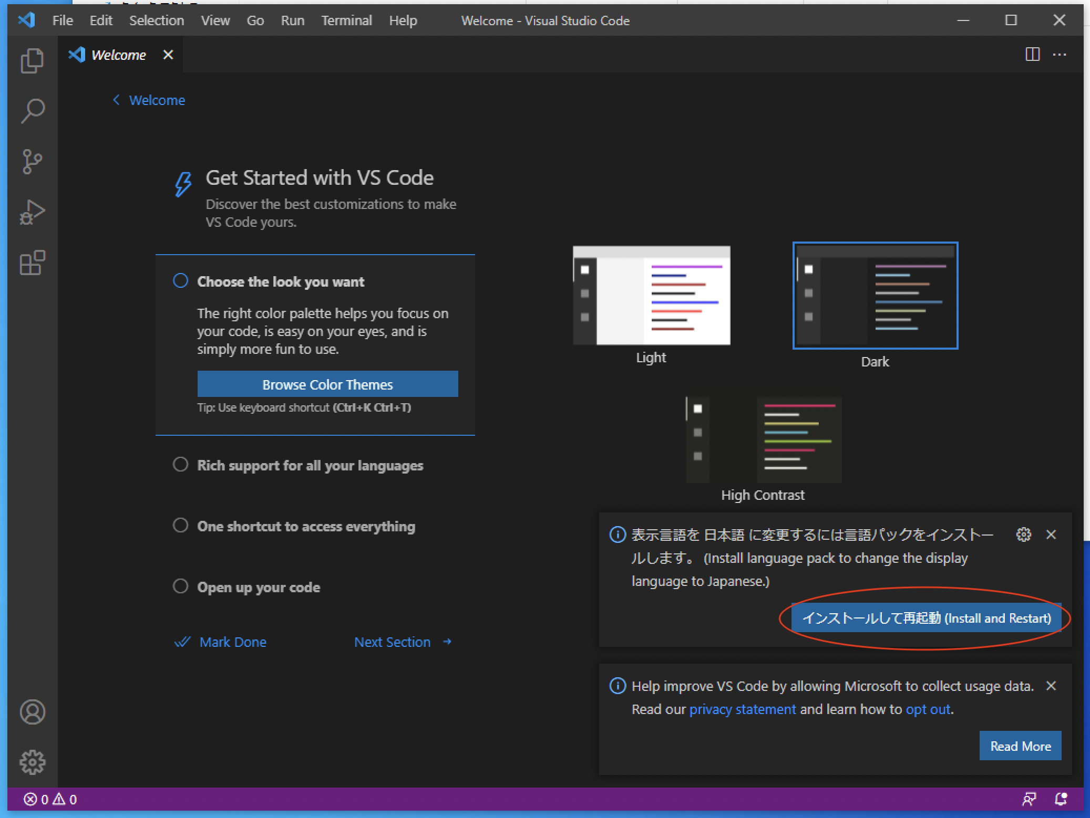Click the back chevron next to Welcome

click(116, 100)
